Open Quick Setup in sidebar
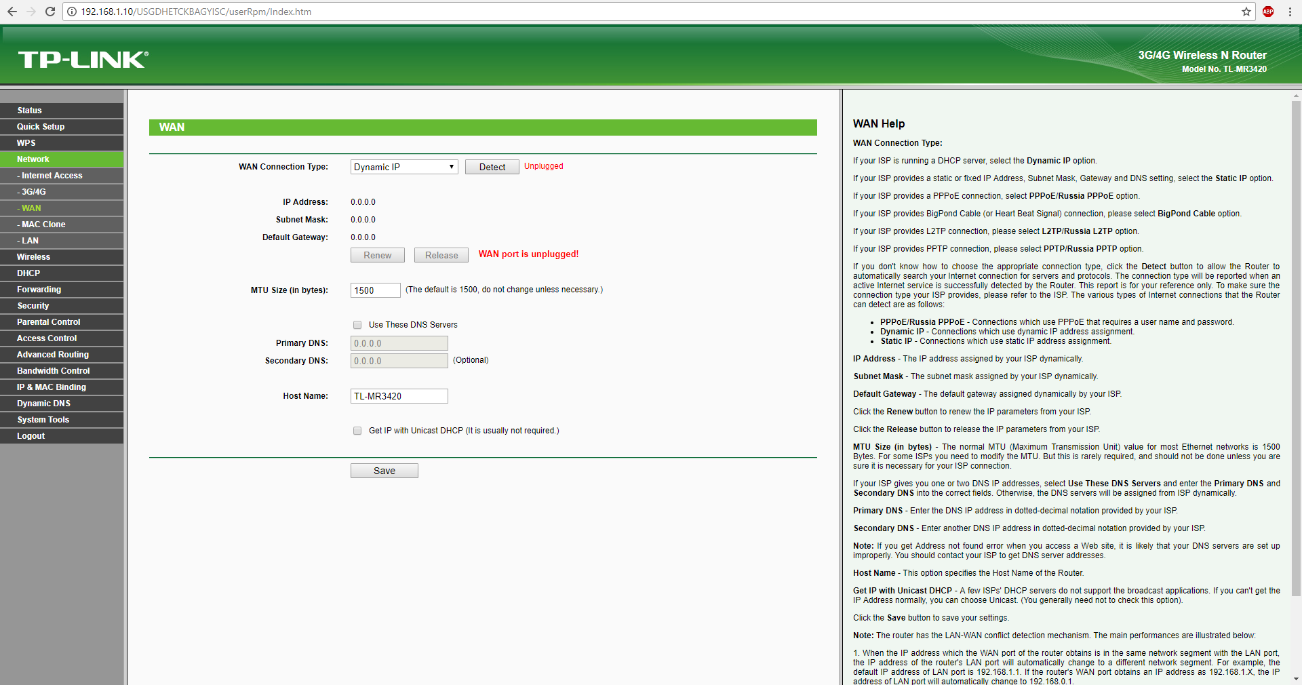 [62, 127]
